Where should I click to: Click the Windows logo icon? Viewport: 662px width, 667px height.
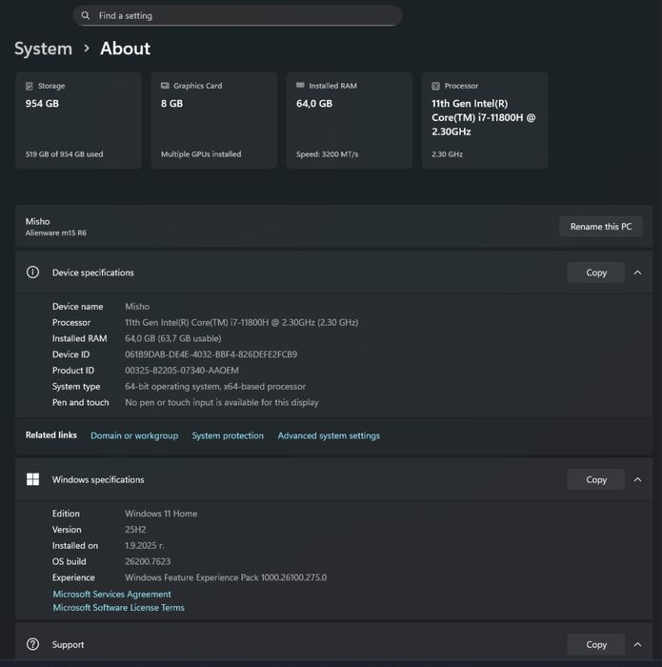(32, 479)
